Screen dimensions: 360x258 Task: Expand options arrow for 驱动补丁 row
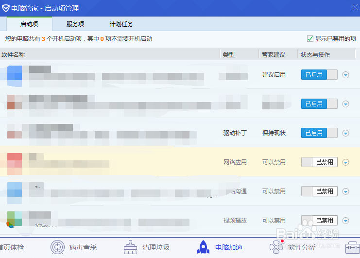(345, 133)
